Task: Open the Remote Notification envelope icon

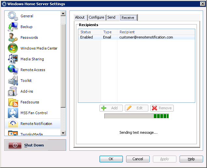Action: pos(13,124)
